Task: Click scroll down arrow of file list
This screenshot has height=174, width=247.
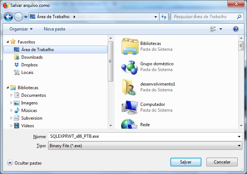Action: point(241,126)
